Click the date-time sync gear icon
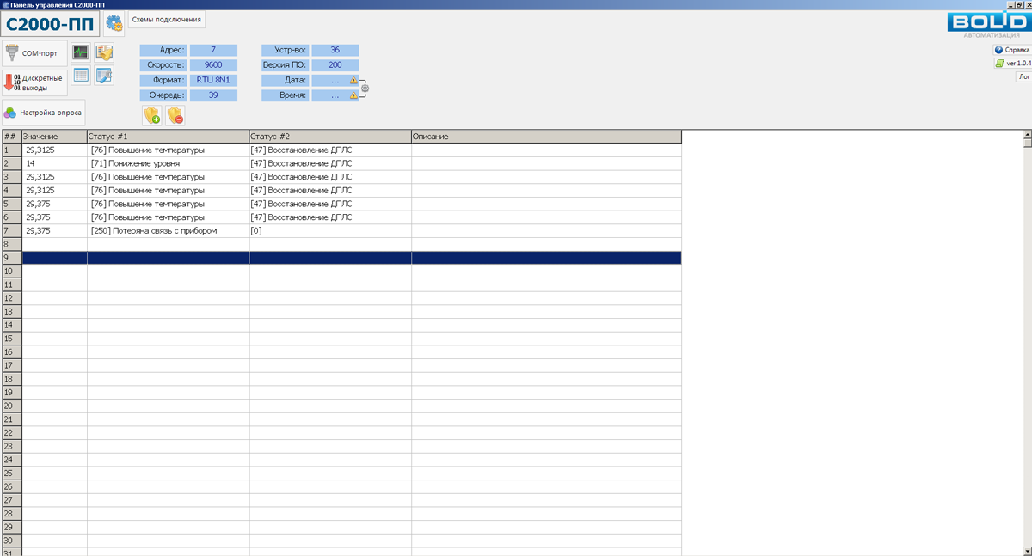 tap(365, 88)
